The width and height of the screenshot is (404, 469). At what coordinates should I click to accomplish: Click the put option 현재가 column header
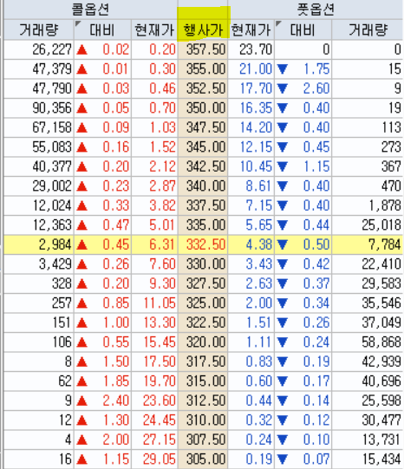(x=251, y=29)
